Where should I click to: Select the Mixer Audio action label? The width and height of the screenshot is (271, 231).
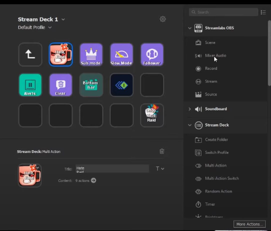click(x=216, y=55)
